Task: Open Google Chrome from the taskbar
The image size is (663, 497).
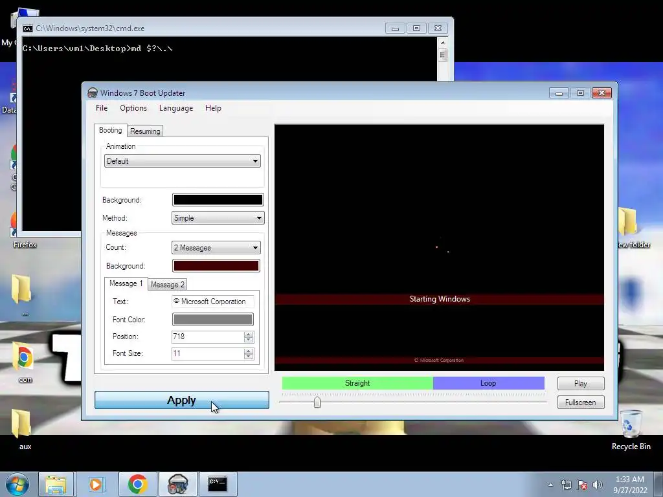Action: point(137,484)
